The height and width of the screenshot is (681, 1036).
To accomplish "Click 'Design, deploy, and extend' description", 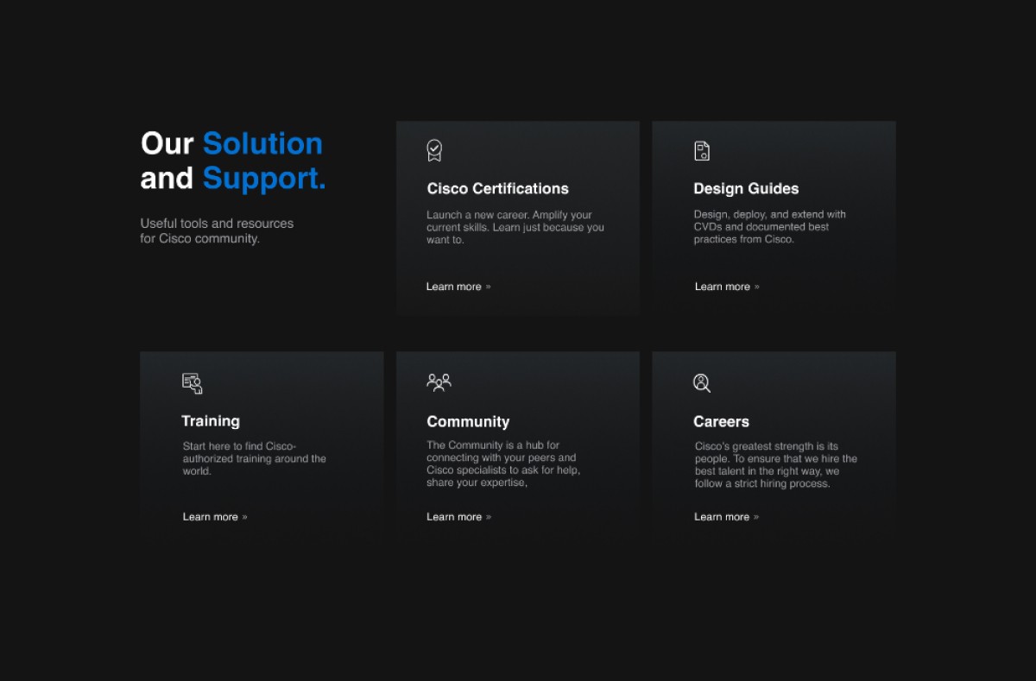I will (770, 227).
